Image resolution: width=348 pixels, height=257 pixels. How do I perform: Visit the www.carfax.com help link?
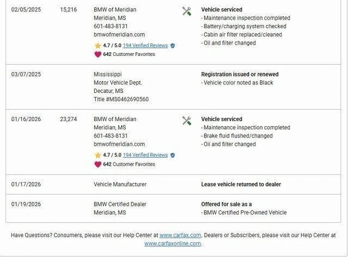pos(181,235)
